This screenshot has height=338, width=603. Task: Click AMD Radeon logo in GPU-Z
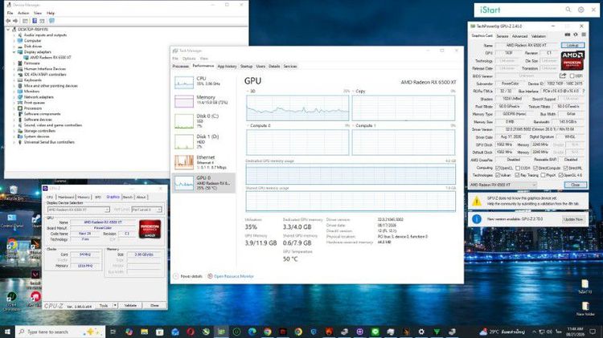(x=572, y=60)
